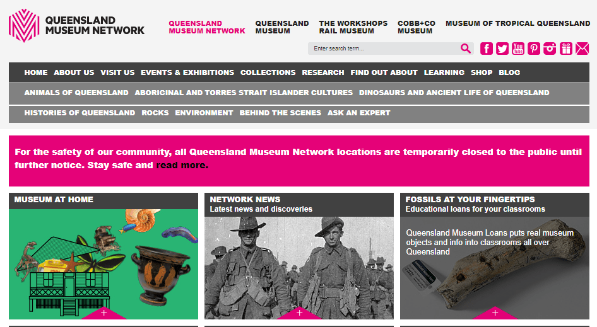This screenshot has width=597, height=327.
Task: Click the envelope email icon
Action: click(x=582, y=49)
